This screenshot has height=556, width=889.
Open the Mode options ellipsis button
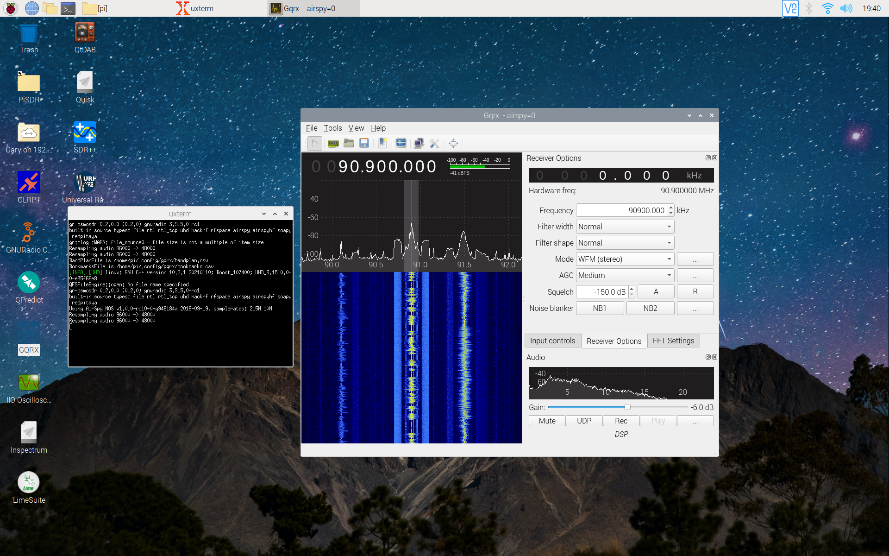pos(695,259)
